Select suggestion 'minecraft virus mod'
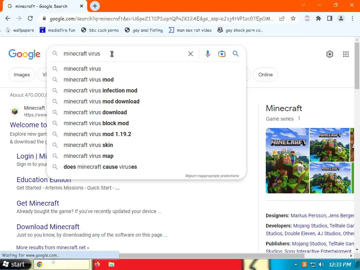The width and height of the screenshot is (360, 270). click(146, 80)
